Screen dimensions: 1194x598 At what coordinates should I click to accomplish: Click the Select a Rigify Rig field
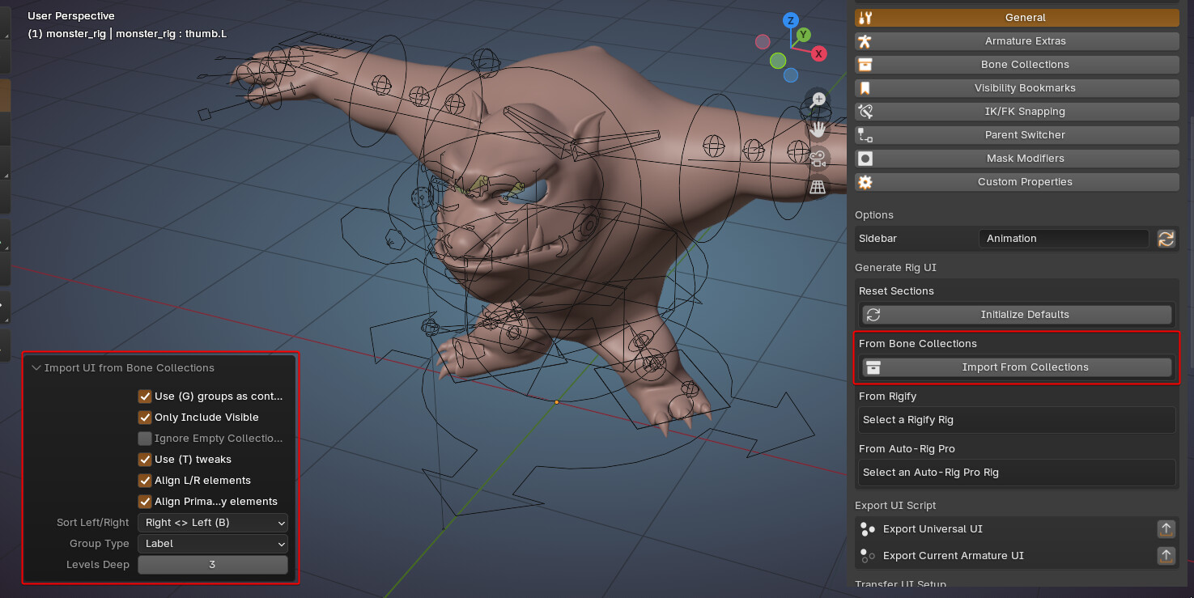pos(1017,420)
